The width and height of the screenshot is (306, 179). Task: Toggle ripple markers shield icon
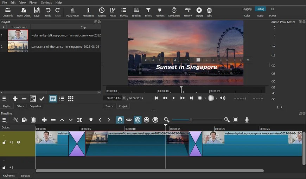[155, 120]
